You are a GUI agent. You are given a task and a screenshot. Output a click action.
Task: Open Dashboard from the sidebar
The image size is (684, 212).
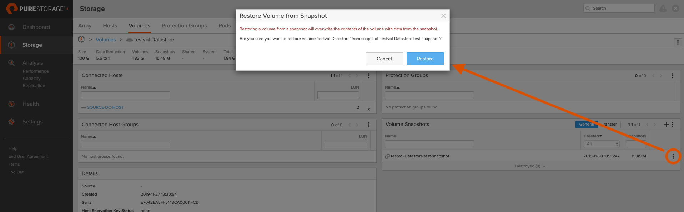(36, 27)
